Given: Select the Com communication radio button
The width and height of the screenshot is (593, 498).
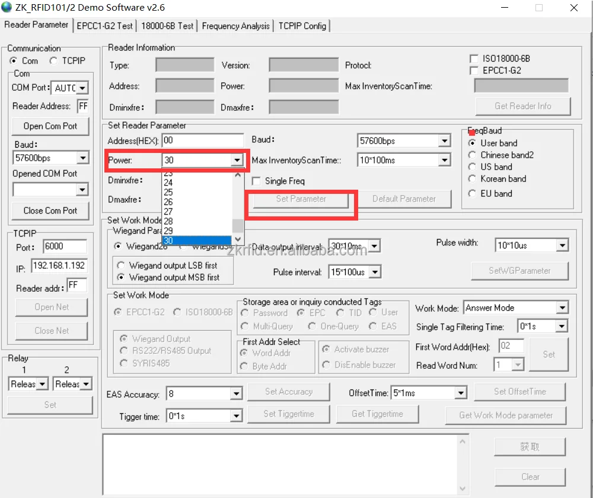Looking at the screenshot, I should tap(14, 60).
